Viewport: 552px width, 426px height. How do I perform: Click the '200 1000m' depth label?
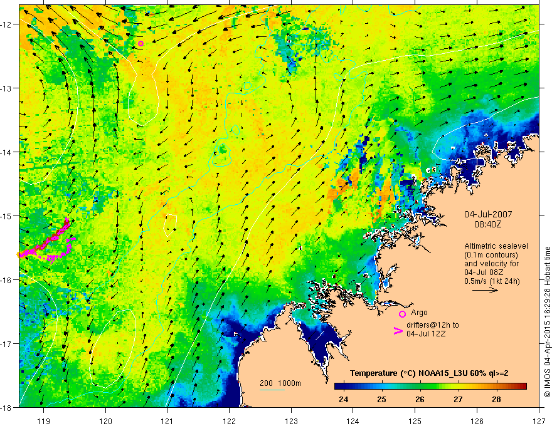pos(280,383)
